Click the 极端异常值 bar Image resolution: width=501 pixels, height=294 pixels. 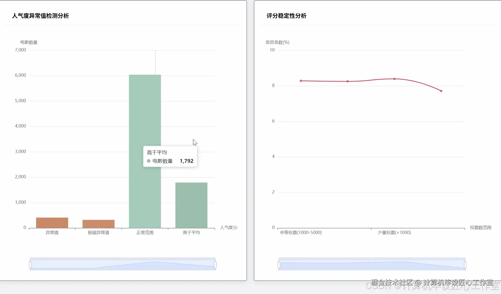point(98,223)
